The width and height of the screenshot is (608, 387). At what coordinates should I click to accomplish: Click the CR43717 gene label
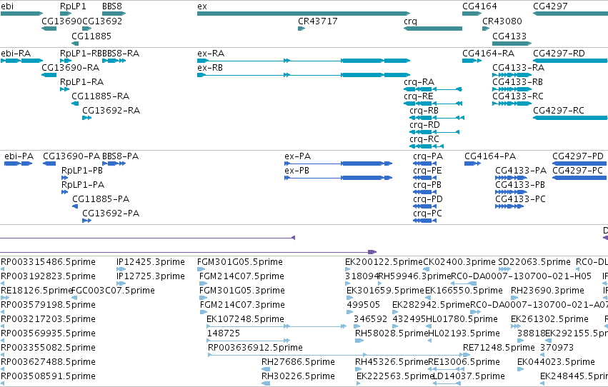pyautogui.click(x=317, y=21)
